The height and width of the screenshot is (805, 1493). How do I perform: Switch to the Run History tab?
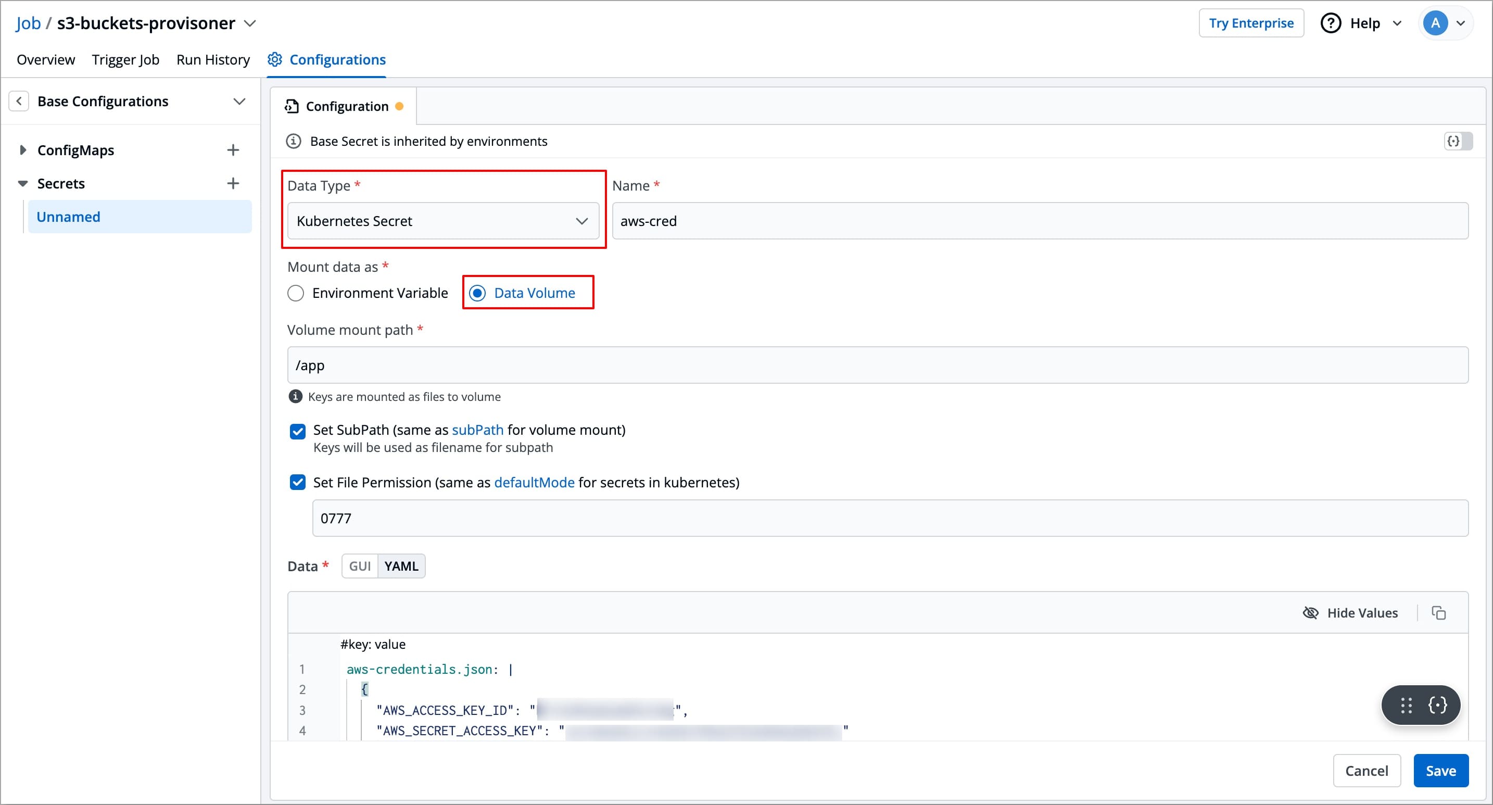click(x=213, y=60)
